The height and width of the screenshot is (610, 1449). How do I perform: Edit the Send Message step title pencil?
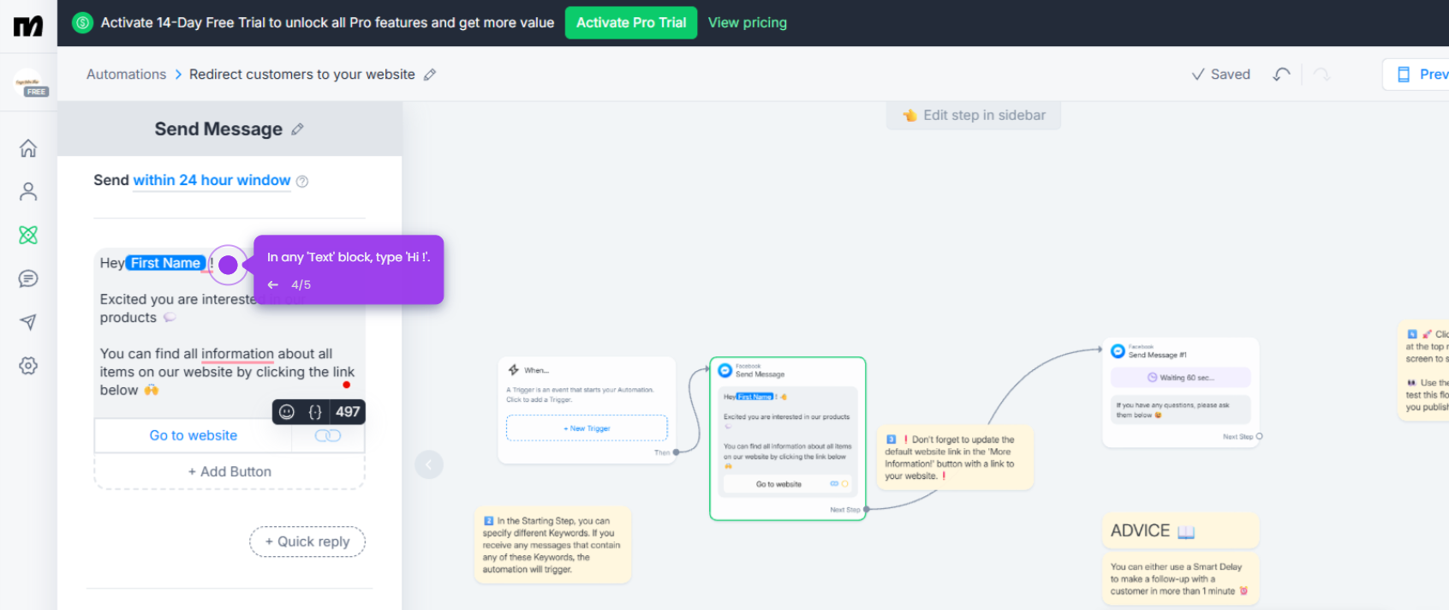pos(297,129)
